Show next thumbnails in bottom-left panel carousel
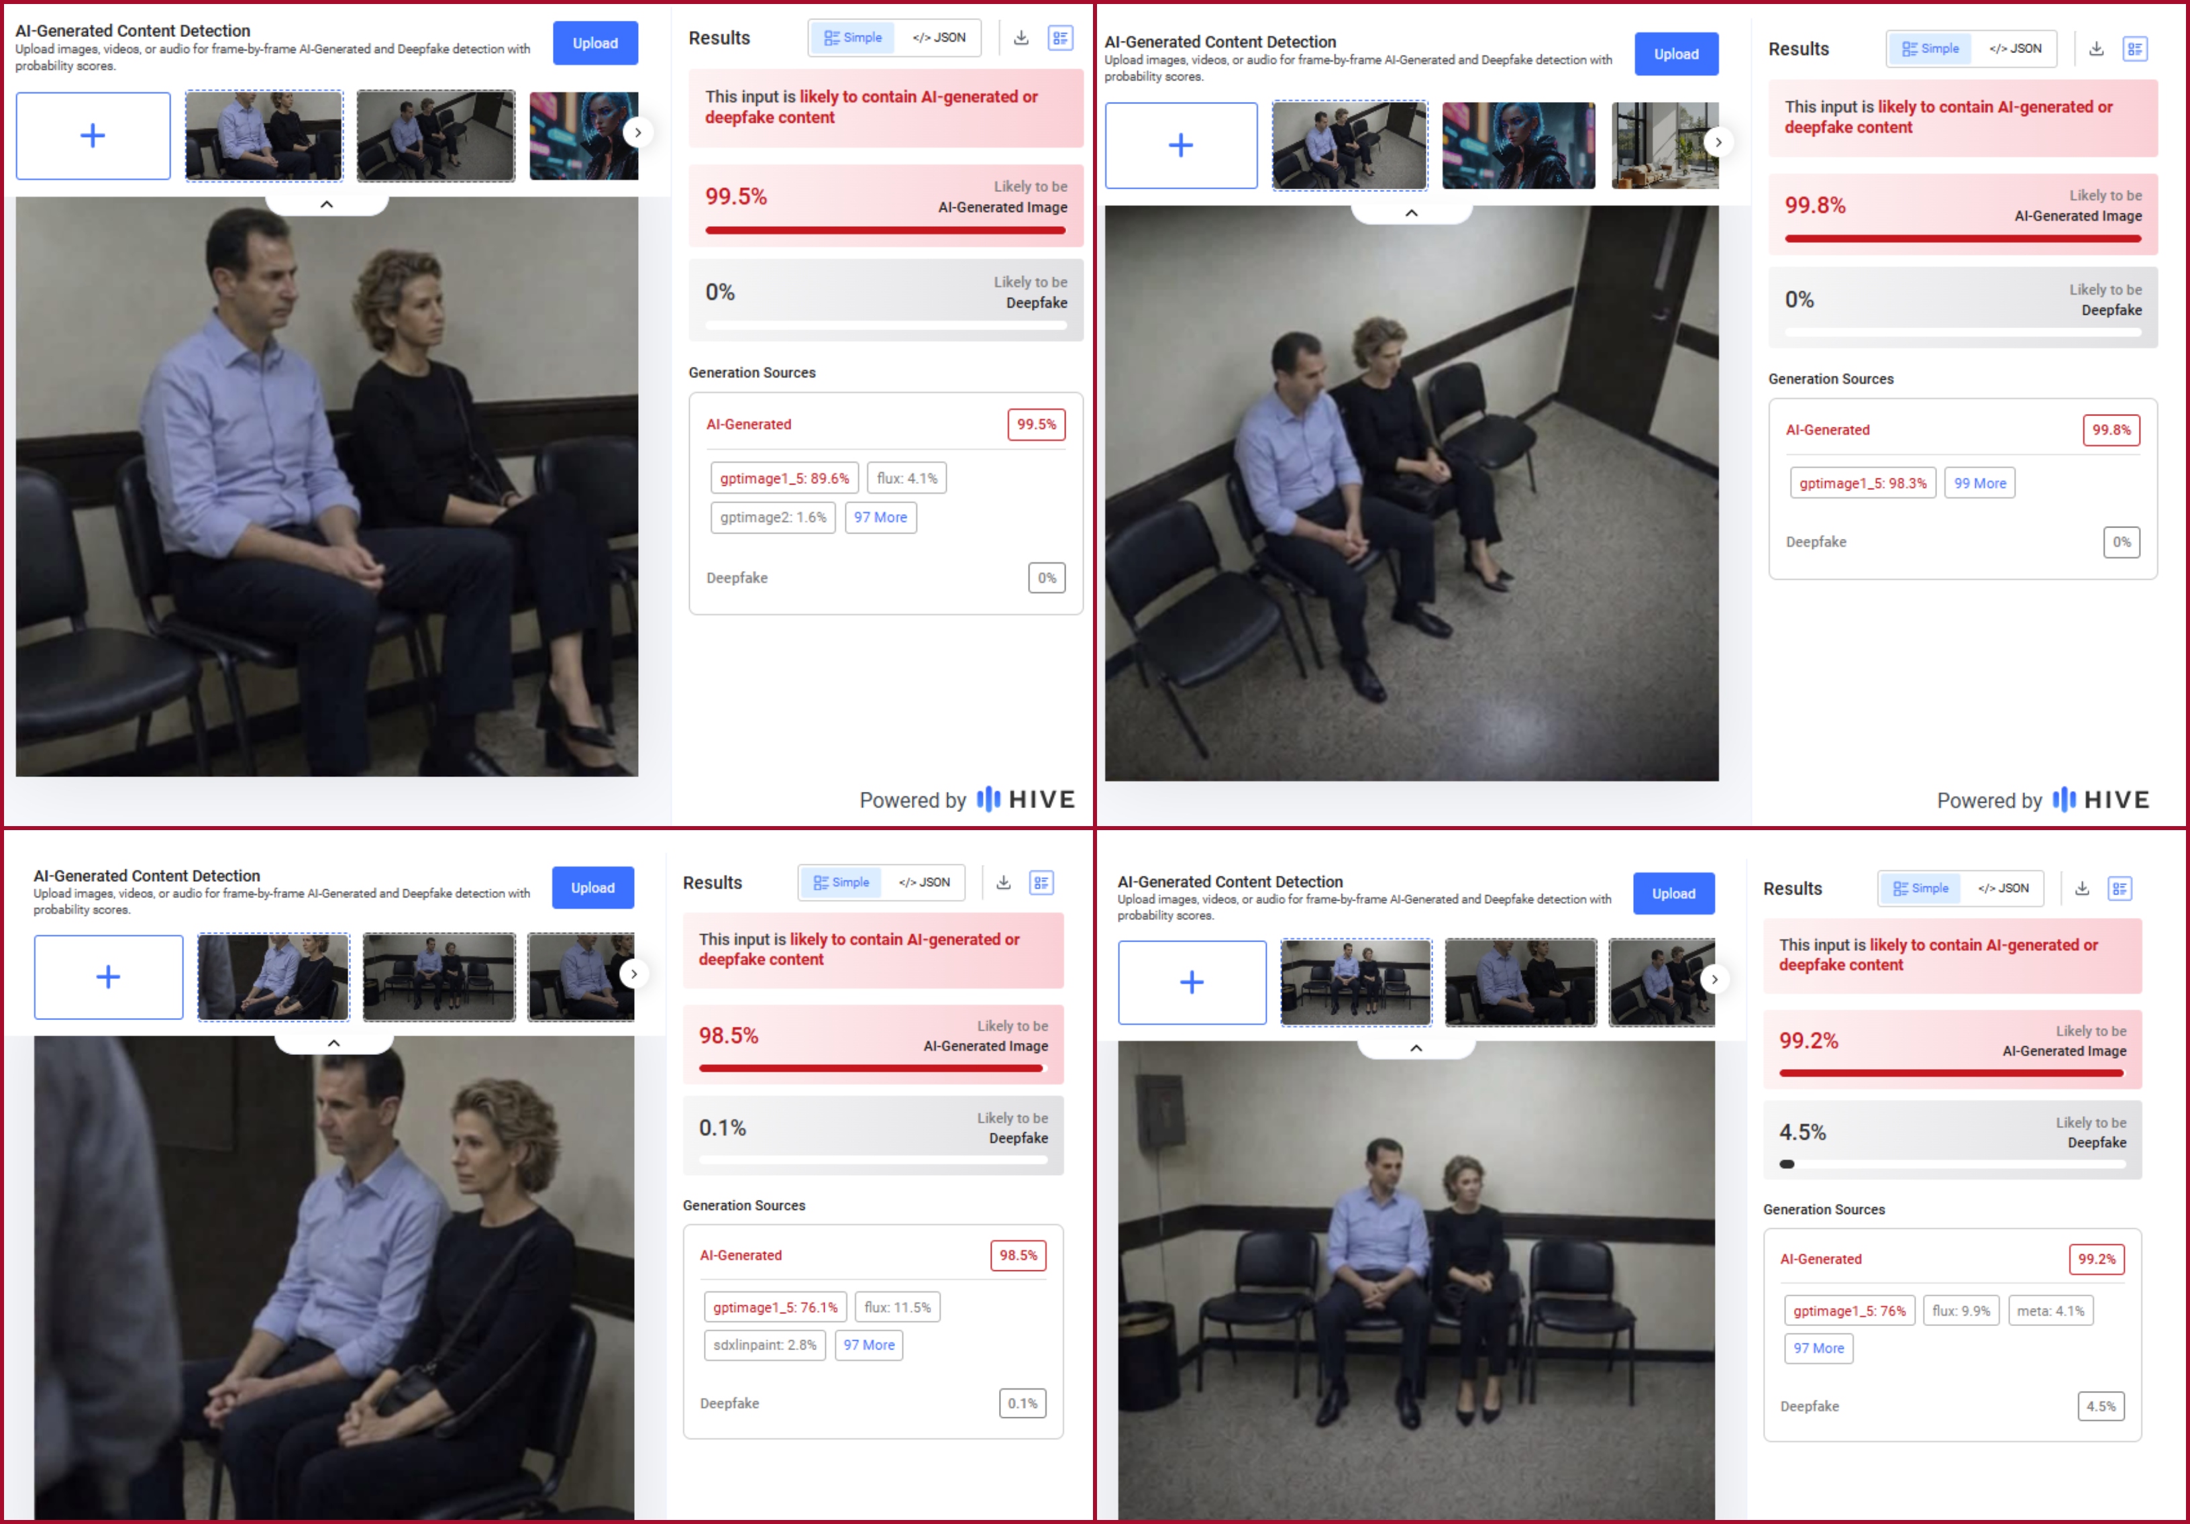 pos(633,973)
